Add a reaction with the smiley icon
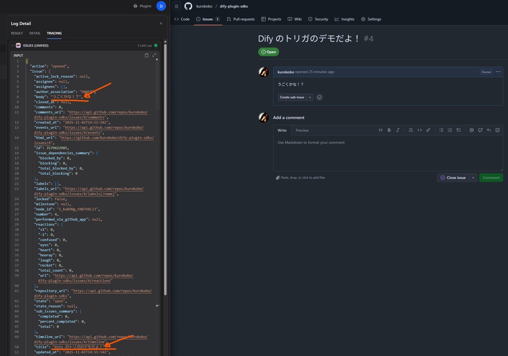Viewport: 508px width, 356px height. tap(320, 97)
